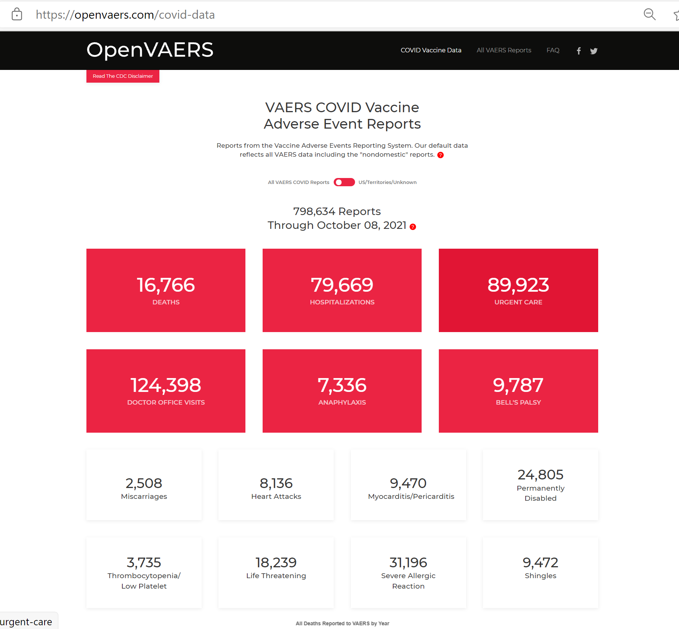Click the 'VAERS COVID Vaccine Adverse Event Reports' heading
This screenshot has width=679, height=629.
click(342, 116)
